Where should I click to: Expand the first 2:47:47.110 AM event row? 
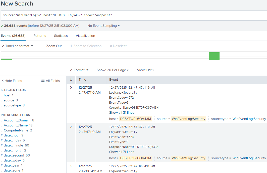click(71, 87)
